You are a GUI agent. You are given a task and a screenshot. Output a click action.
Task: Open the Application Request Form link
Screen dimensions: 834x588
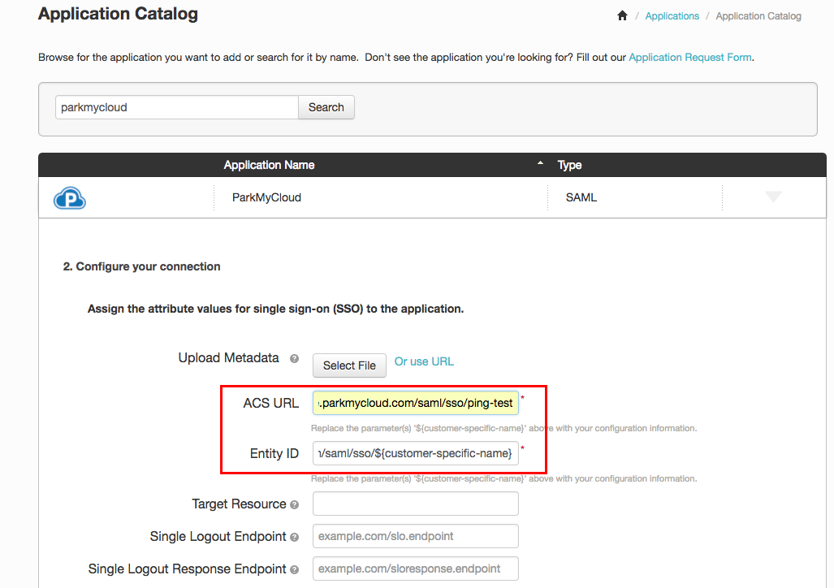pyautogui.click(x=690, y=57)
